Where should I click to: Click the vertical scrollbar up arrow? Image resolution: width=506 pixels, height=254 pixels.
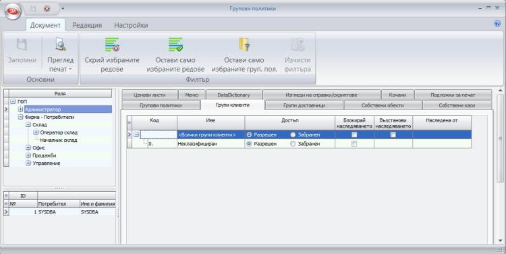pyautogui.click(x=501, y=91)
